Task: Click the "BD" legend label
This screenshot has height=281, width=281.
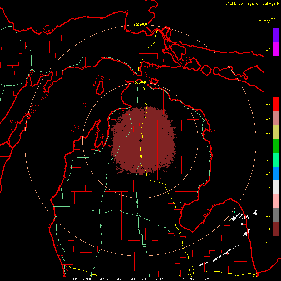Action: coord(268,132)
